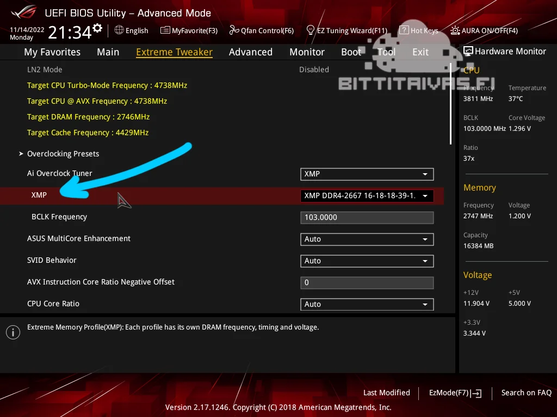
Task: Open the Qfan Control utility
Action: coord(261,30)
